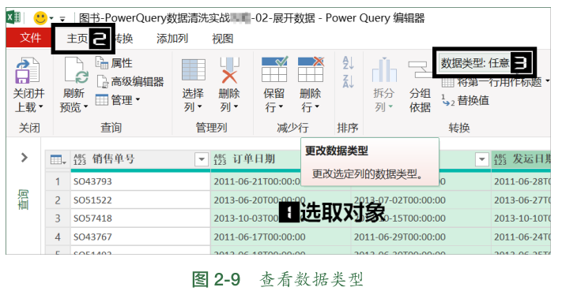Expand the 删除行 dropdown

pyautogui.click(x=317, y=106)
